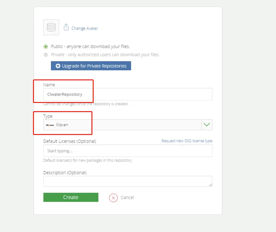Click the Description box resize handle
276x232 pixels.
tap(211, 185)
